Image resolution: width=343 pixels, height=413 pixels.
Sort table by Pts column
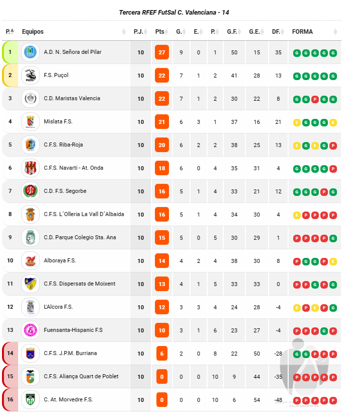tap(161, 32)
